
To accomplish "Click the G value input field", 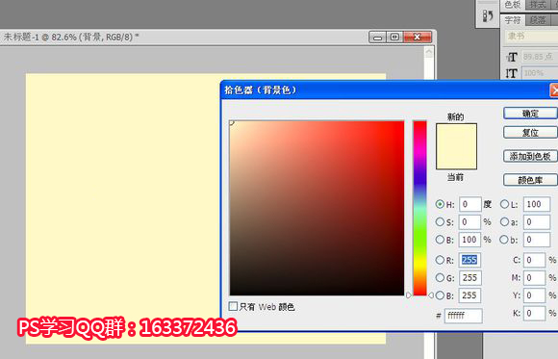I will (x=469, y=277).
